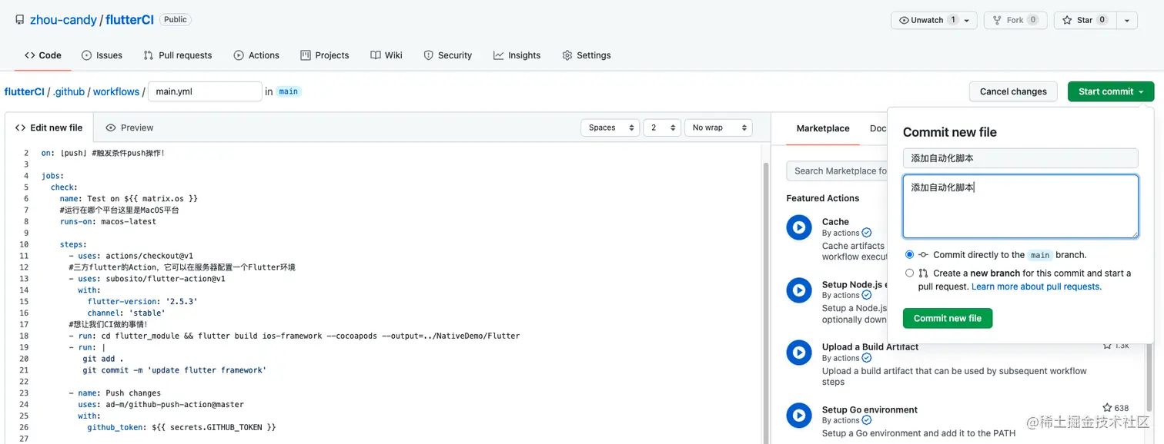Image resolution: width=1164 pixels, height=444 pixels.
Task: Click the commit title input field
Action: tap(1020, 158)
